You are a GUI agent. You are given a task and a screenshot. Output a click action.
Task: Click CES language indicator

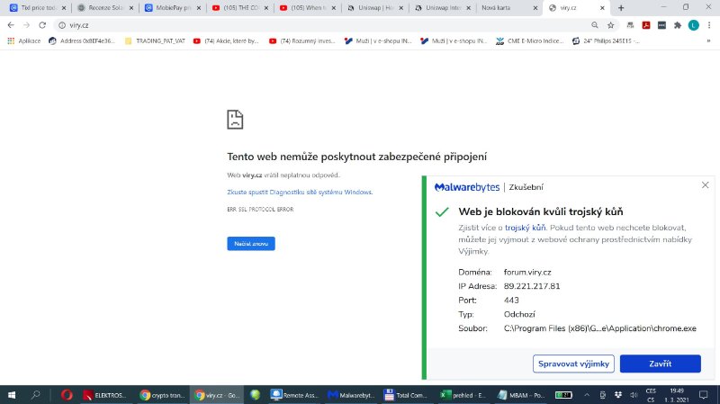click(651, 395)
